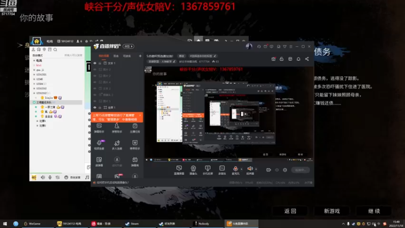Screen dimensions: 405x228
Task: Add 摄像头 camera source
Action: (x=193, y=170)
